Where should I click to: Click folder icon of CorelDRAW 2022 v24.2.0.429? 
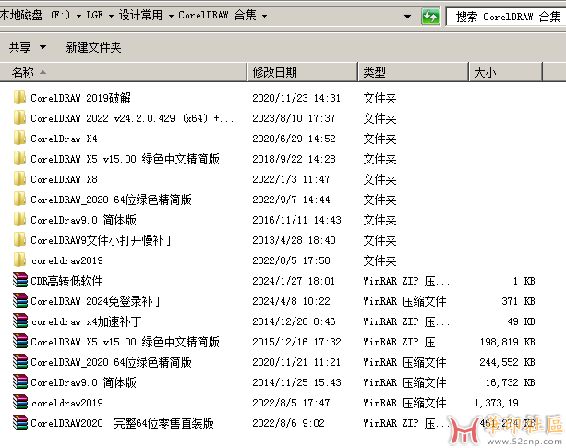19,117
